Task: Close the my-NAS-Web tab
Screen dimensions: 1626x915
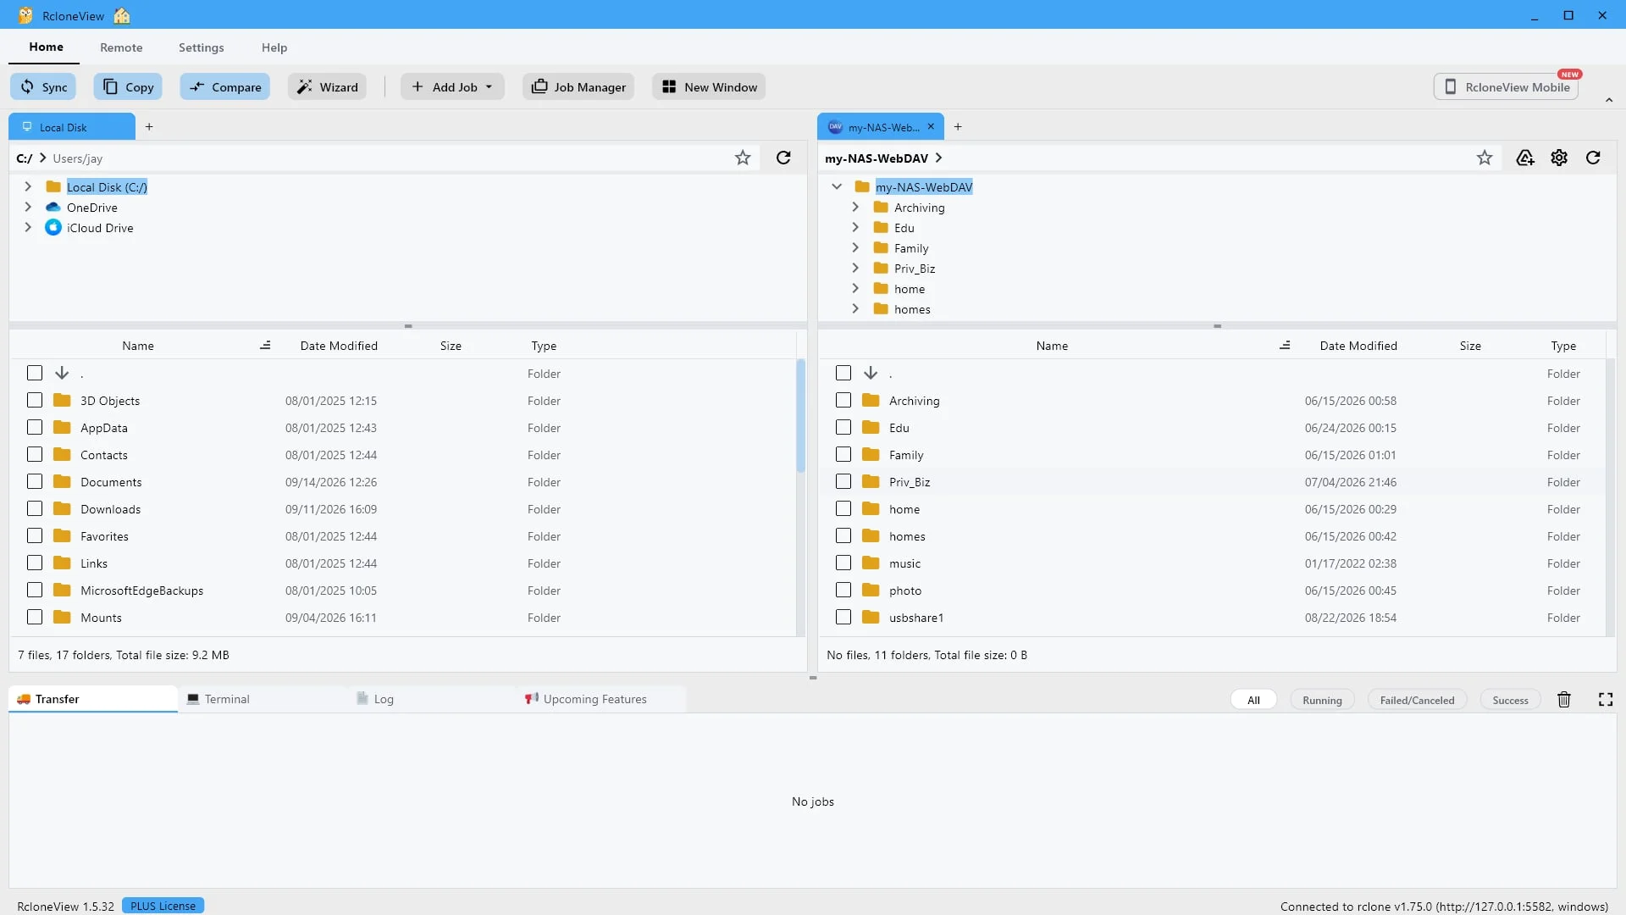Action: tap(931, 126)
